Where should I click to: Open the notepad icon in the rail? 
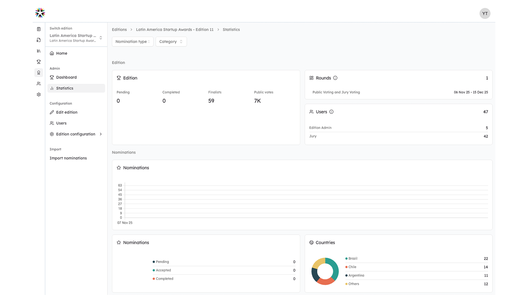(x=39, y=29)
